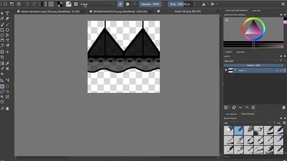
Task: Select the Elliptical Selection tool
Action: click(x=7, y=86)
